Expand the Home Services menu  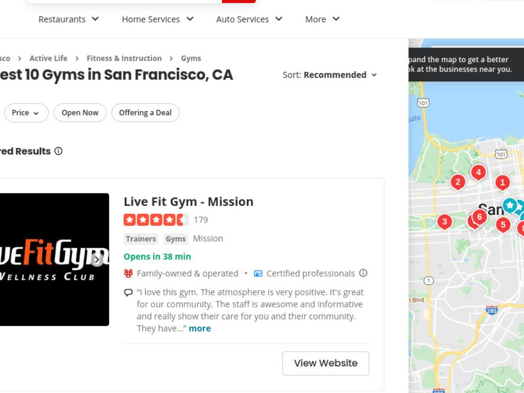pyautogui.click(x=158, y=19)
